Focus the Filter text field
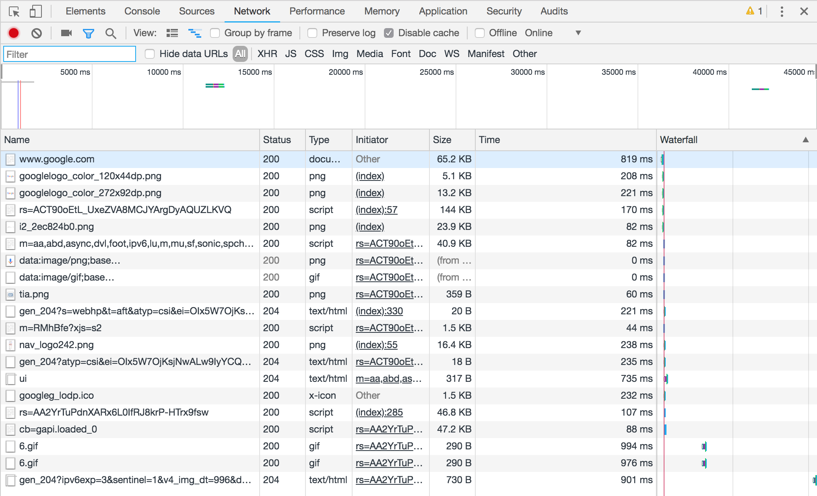The width and height of the screenshot is (817, 496). [x=70, y=54]
